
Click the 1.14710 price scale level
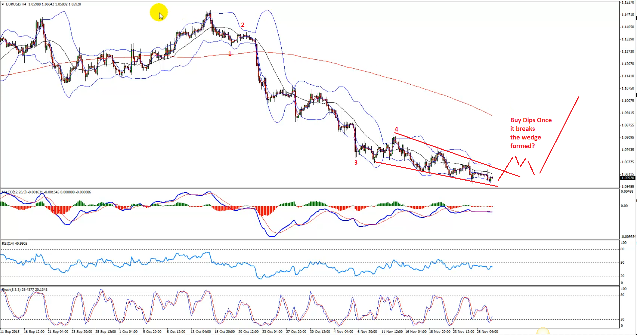pos(628,15)
